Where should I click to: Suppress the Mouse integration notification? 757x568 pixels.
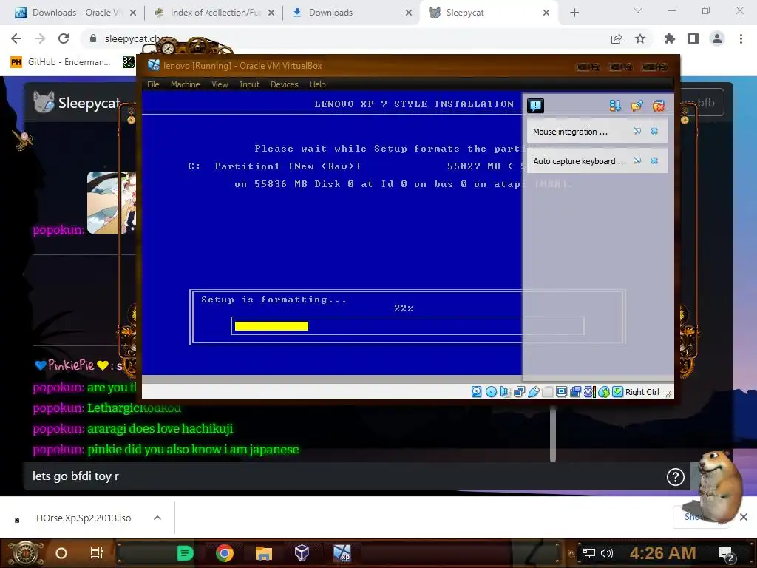[637, 131]
